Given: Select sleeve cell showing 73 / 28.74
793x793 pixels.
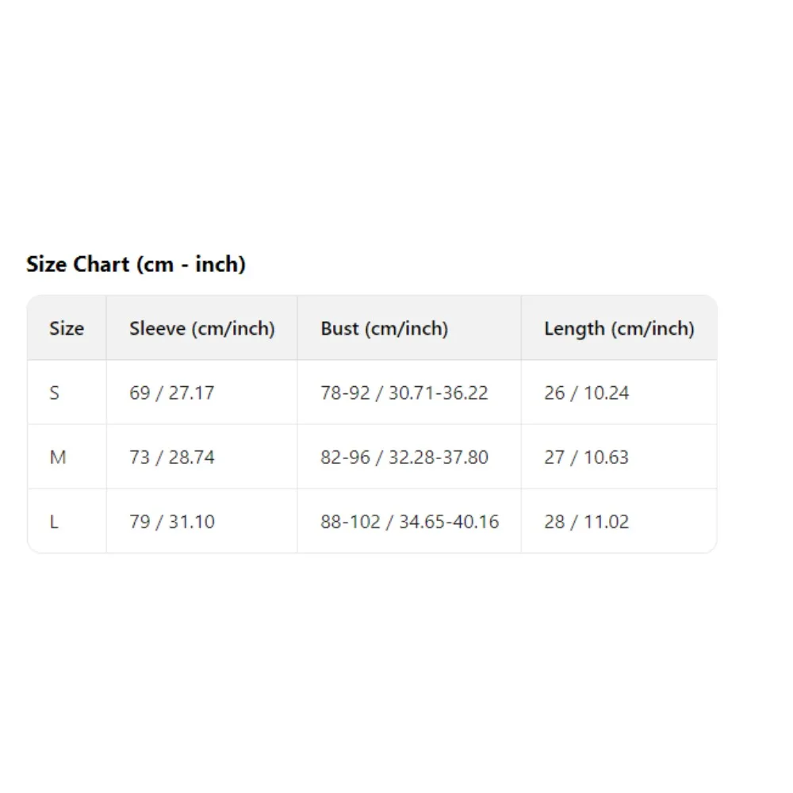Looking at the screenshot, I should click(171, 458).
